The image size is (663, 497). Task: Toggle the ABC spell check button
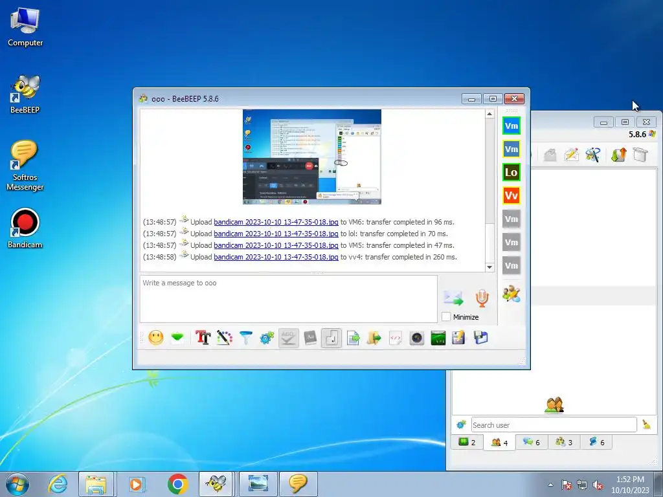(288, 338)
